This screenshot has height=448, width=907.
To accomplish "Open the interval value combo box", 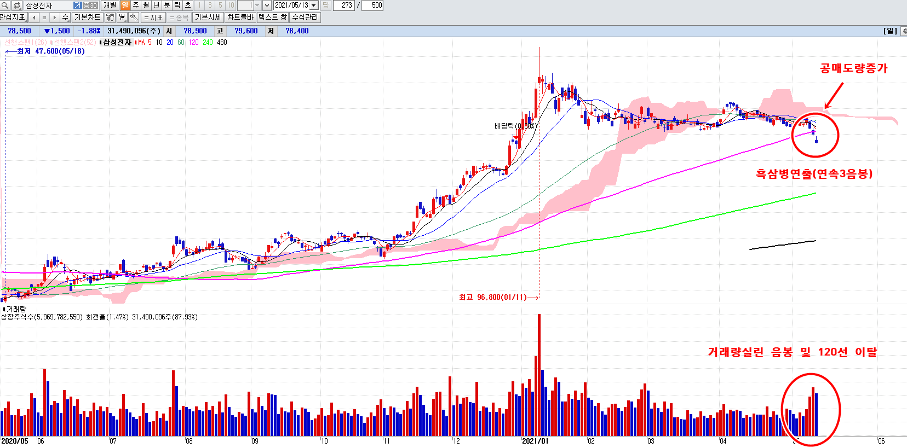I will click(x=249, y=5).
